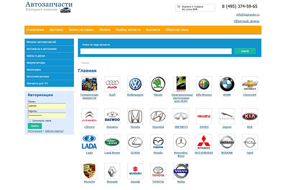
Task: Click the Mazda logo icon
Action: [158, 142]
